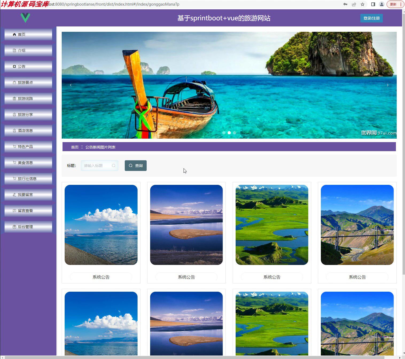Image resolution: width=405 pixels, height=359 pixels.
Task: Select the home icon beside 首页
Action: coord(14,34)
